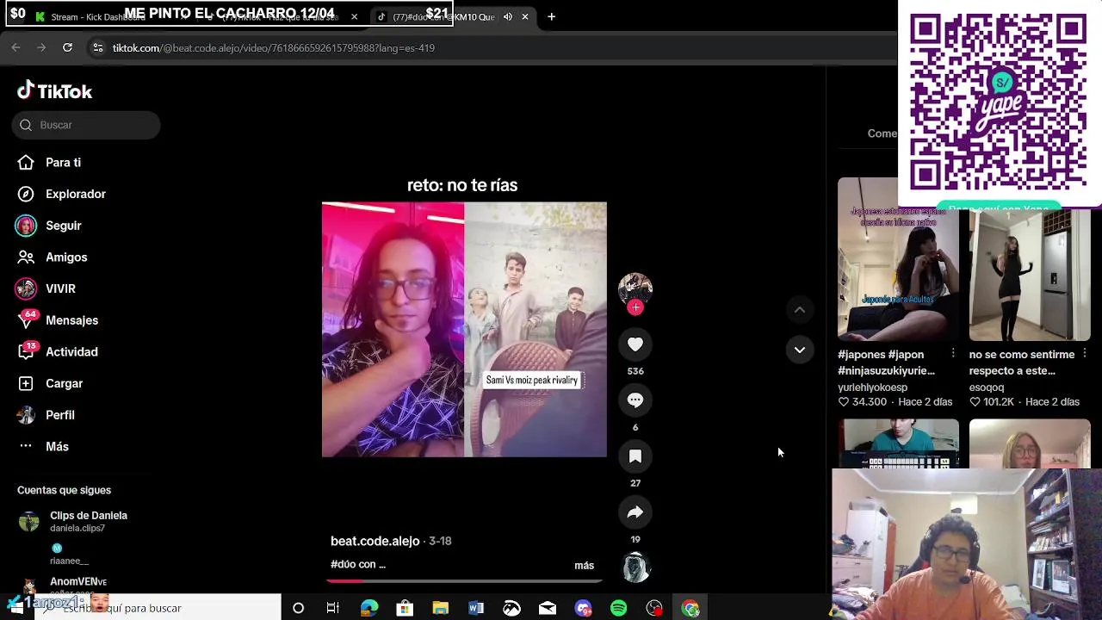
Task: Open the Explorador page
Action: (61, 194)
